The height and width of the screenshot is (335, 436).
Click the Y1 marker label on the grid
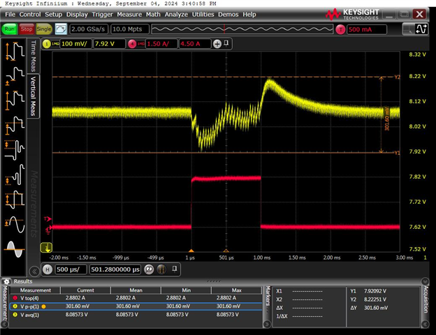397,153
